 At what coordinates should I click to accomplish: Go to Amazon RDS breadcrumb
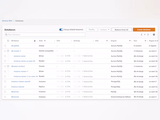[x=7, y=21]
